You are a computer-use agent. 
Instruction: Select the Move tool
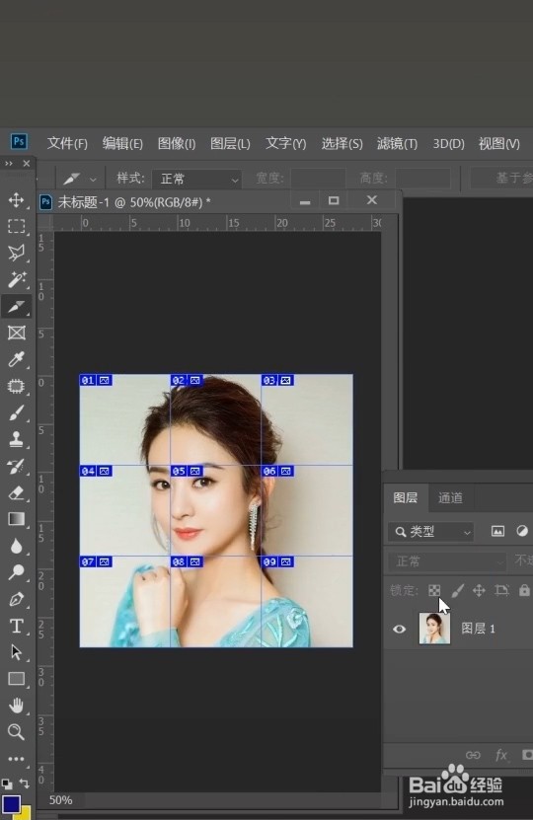click(16, 199)
